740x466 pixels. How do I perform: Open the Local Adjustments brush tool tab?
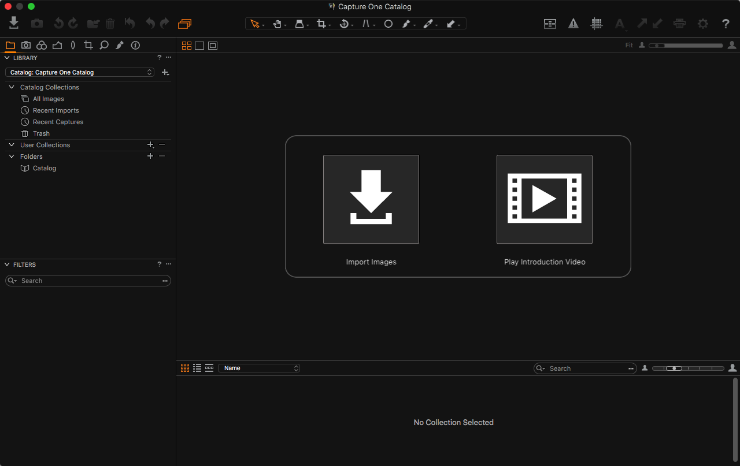coord(120,45)
